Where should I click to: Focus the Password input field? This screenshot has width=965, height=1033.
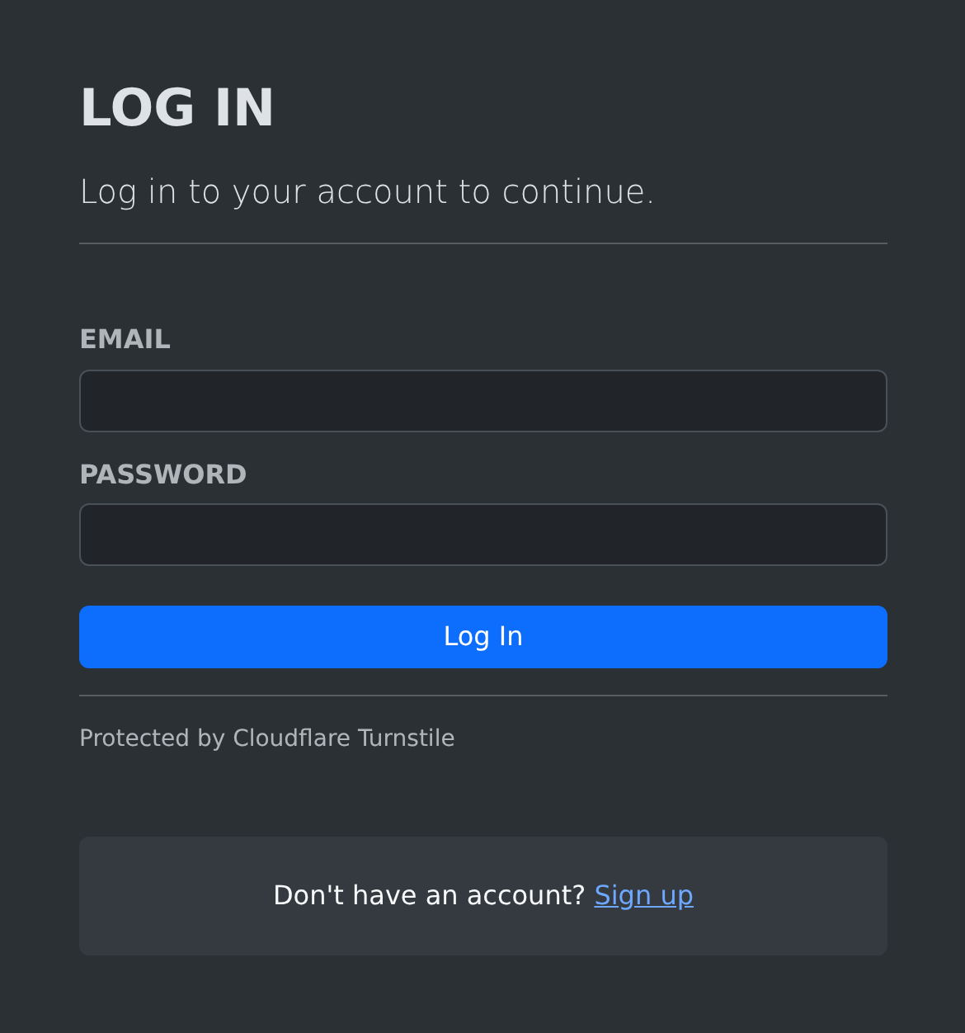pos(482,535)
